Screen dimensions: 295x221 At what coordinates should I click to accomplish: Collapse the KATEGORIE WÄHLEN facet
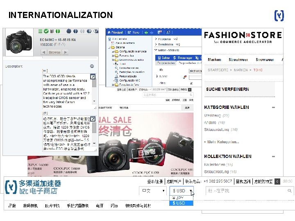coord(273,107)
